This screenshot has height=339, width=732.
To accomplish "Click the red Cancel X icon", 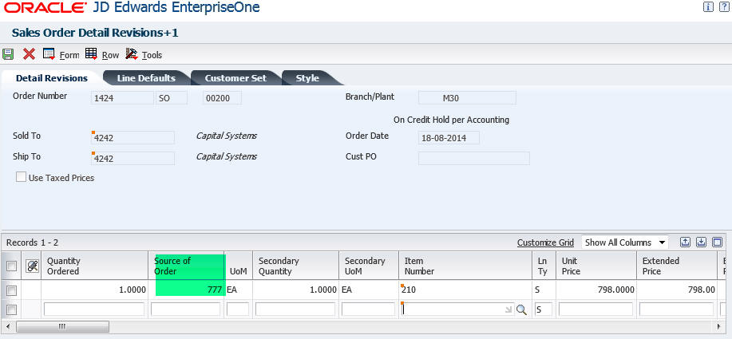I will [x=29, y=54].
